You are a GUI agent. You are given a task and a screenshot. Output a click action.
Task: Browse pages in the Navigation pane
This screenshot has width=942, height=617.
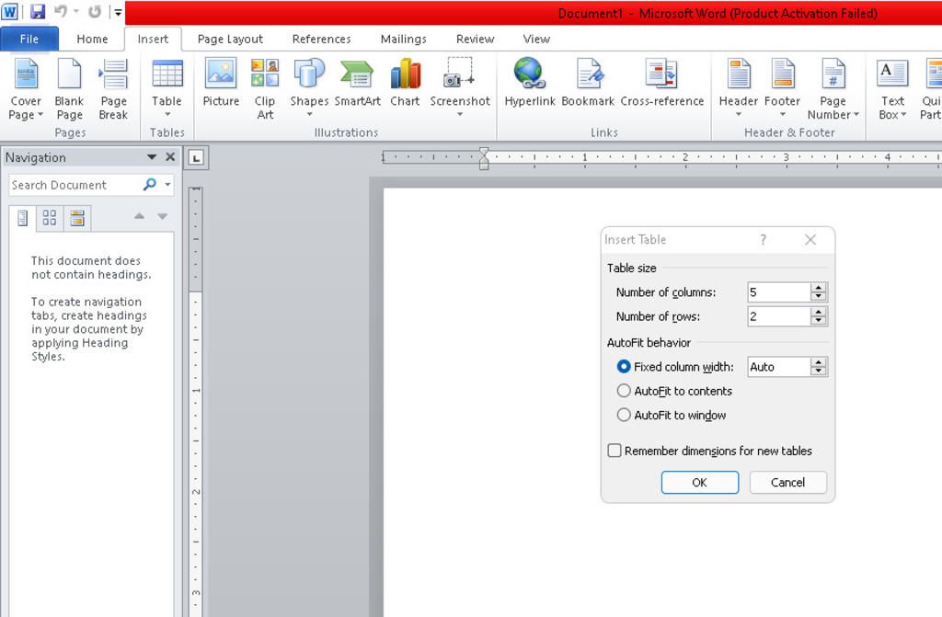tap(50, 218)
